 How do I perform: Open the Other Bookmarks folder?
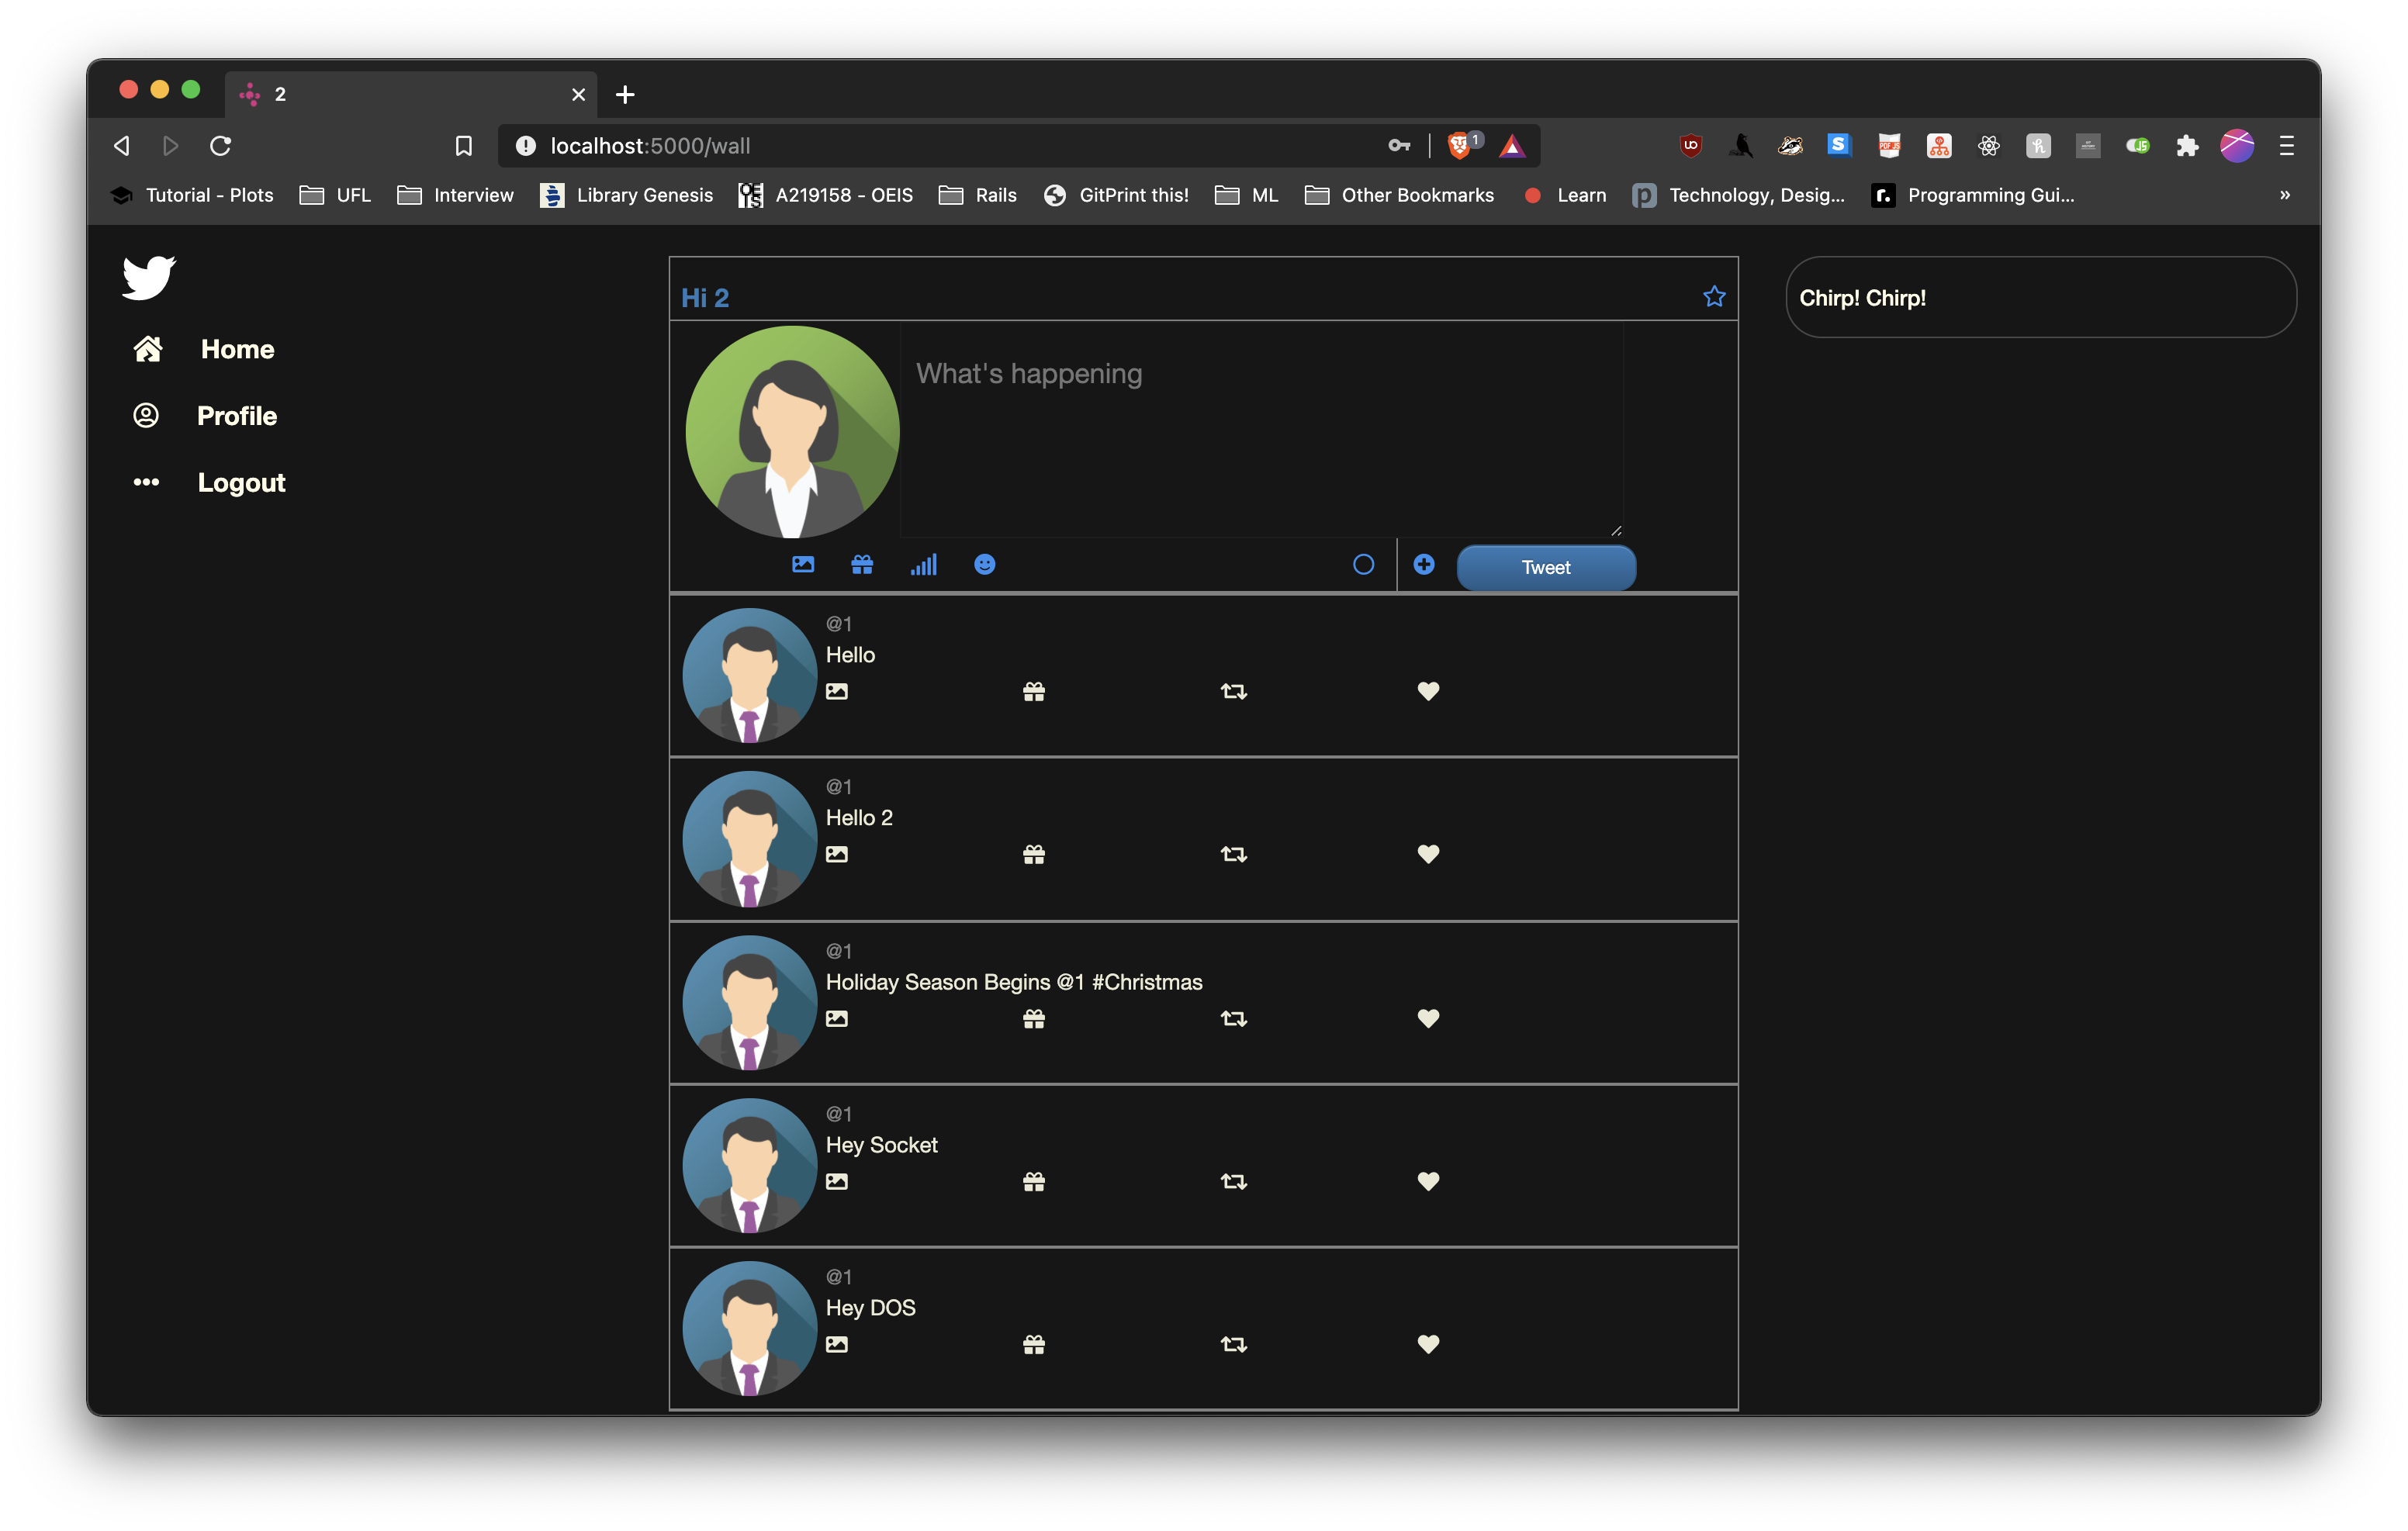click(1399, 195)
